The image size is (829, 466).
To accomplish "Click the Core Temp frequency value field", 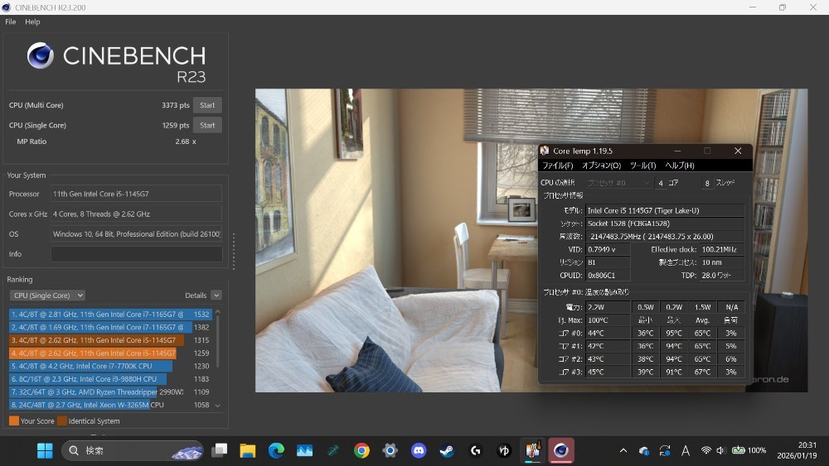I will pos(665,237).
